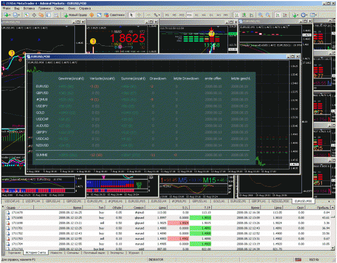Open the Сервис menu
The image size is (337, 263).
[59, 8]
